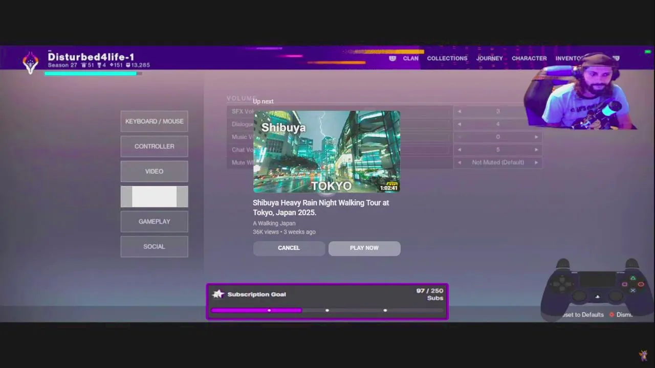
Task: Click the highlighted blank settings category below VIDEO
Action: [x=154, y=196]
